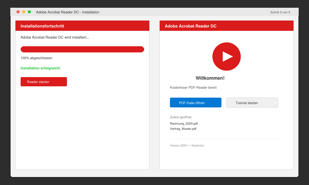The image size is (309, 185).
Task: Click 'Adobe Acrobat Reader DC wird installiert...' text
Action: pyautogui.click(x=55, y=37)
